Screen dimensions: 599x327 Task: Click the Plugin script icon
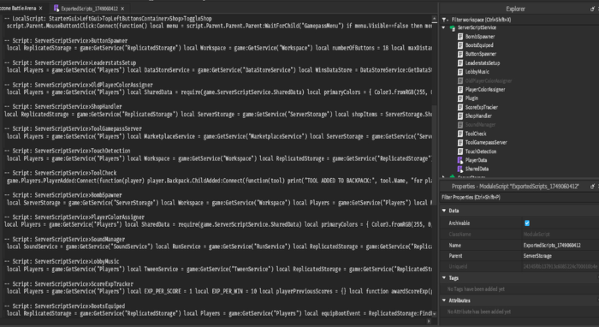(x=460, y=98)
